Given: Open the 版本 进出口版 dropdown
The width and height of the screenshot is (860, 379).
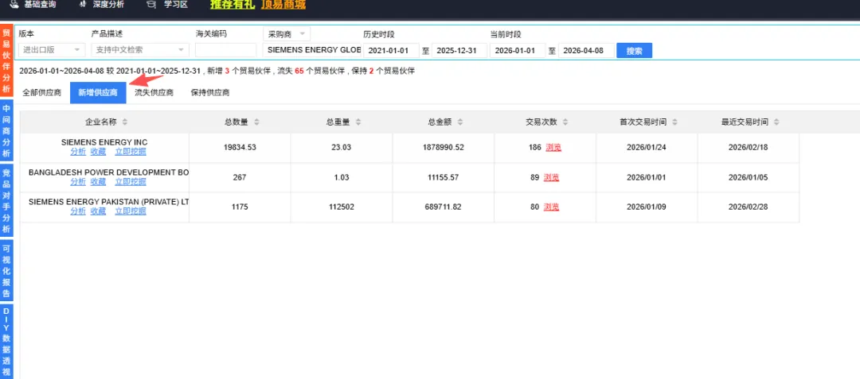Looking at the screenshot, I should (52, 50).
